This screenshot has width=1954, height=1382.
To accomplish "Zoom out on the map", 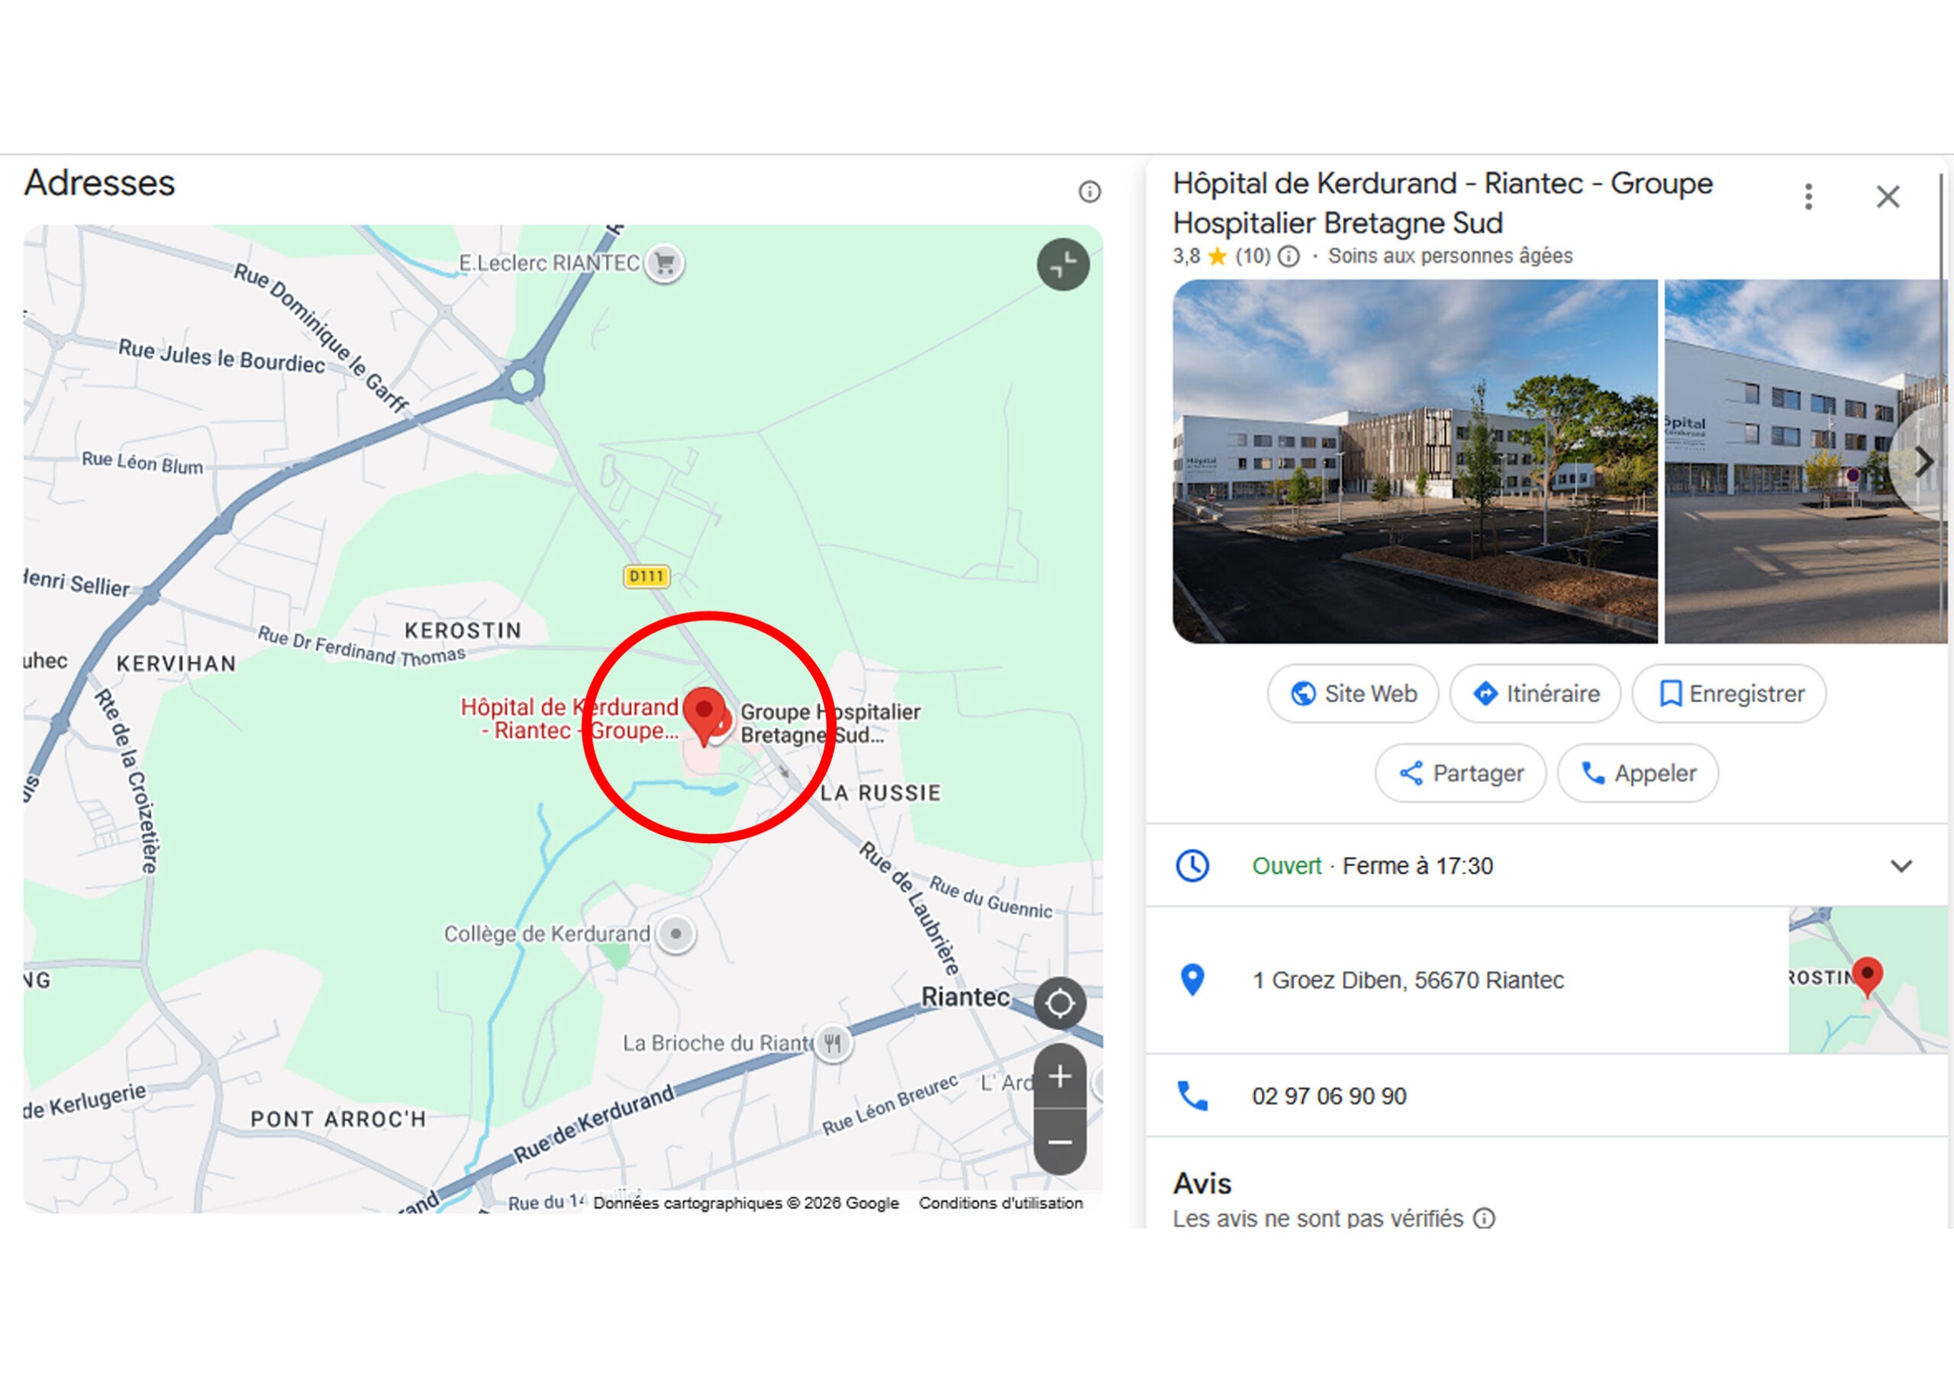I will coord(1059,1142).
